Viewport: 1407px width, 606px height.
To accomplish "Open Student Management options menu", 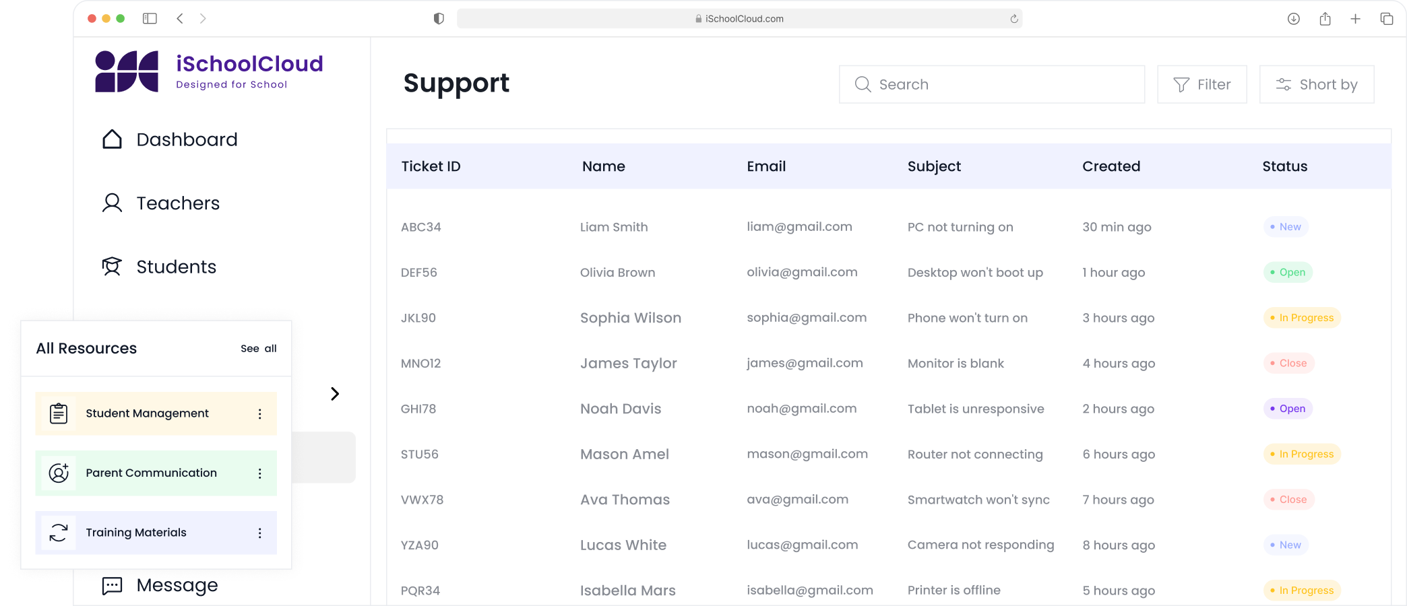I will click(x=260, y=414).
